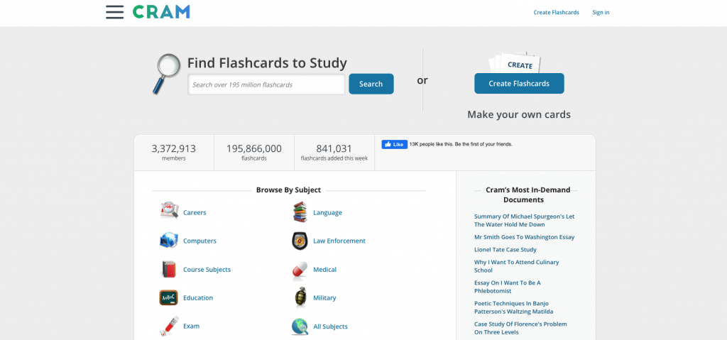The width and height of the screenshot is (727, 340).
Task: Open the Education subject link
Action: [x=198, y=298]
